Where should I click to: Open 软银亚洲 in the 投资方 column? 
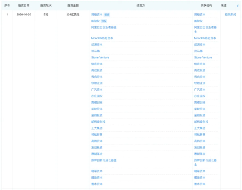(97, 83)
